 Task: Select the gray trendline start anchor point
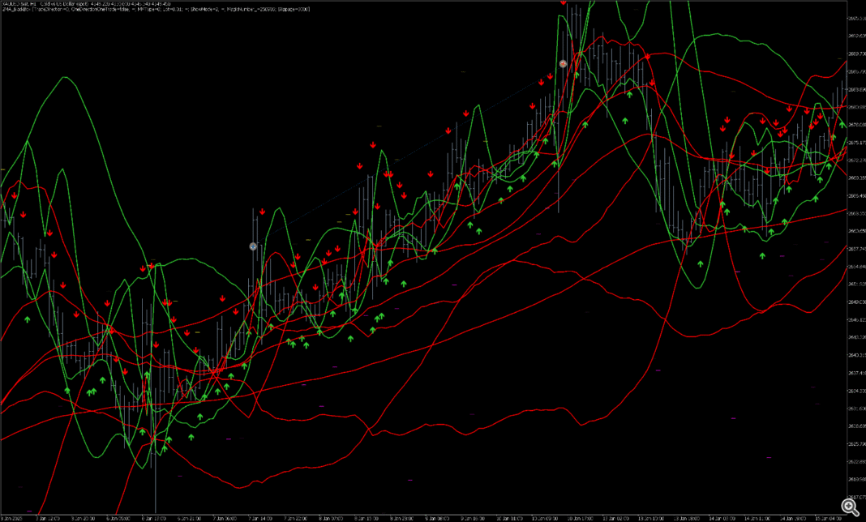pos(253,246)
